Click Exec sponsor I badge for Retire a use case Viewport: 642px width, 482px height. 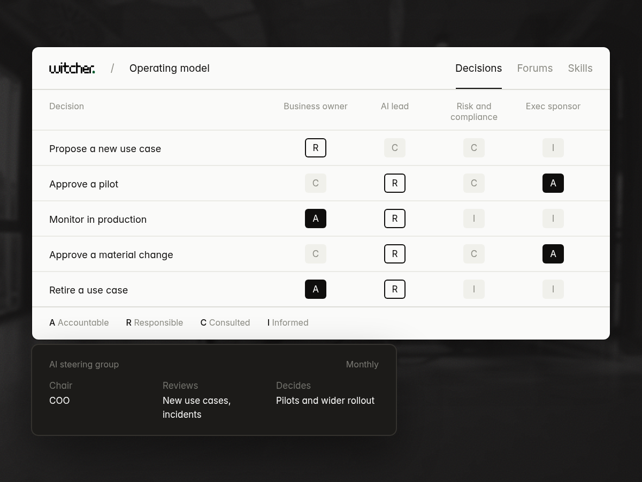553,289
